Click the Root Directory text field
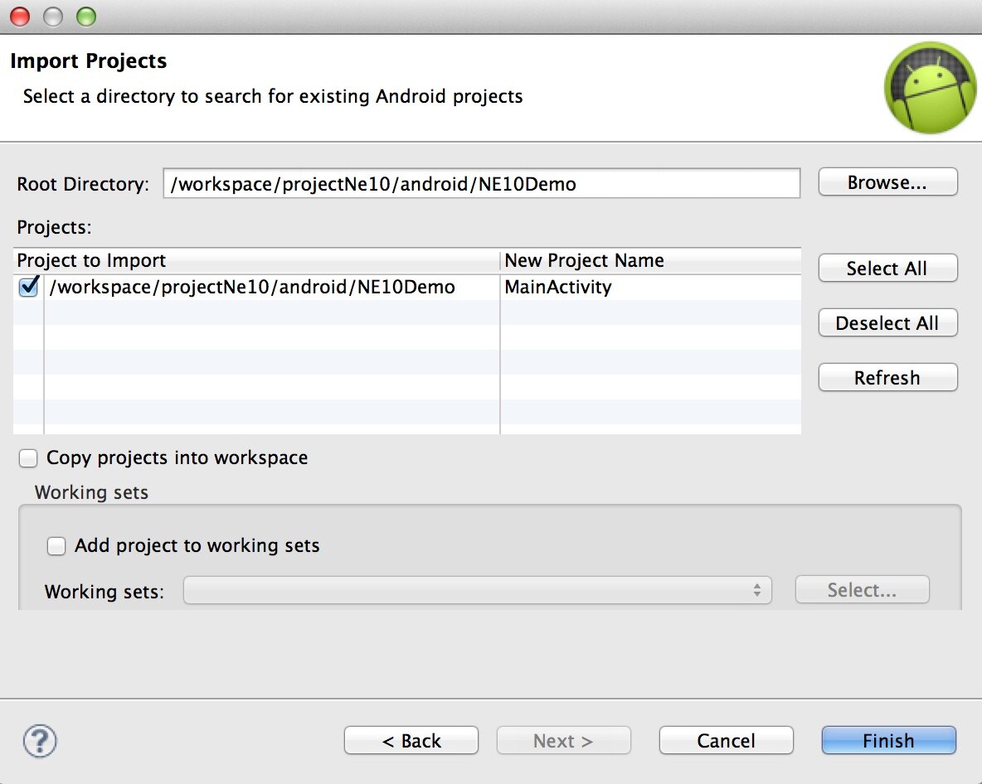Screen dimensions: 982x784 (481, 183)
